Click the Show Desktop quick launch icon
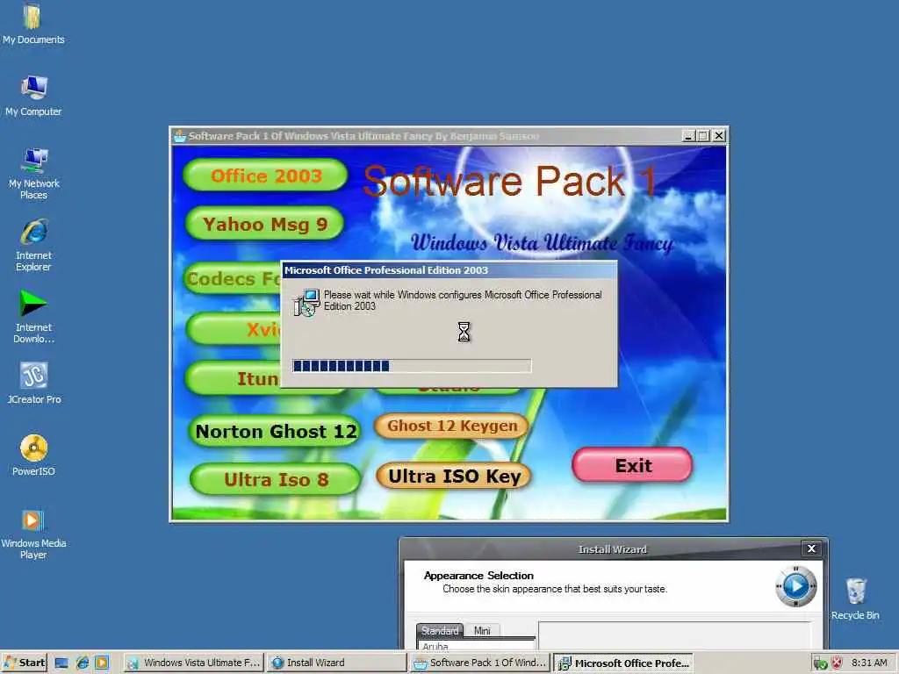The image size is (899, 674). 61,663
